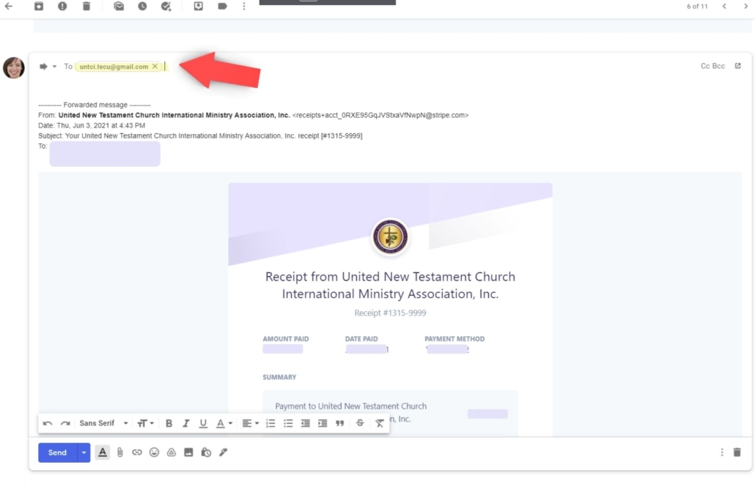The height and width of the screenshot is (503, 755).
Task: Insert a bulleted list
Action: click(x=288, y=423)
